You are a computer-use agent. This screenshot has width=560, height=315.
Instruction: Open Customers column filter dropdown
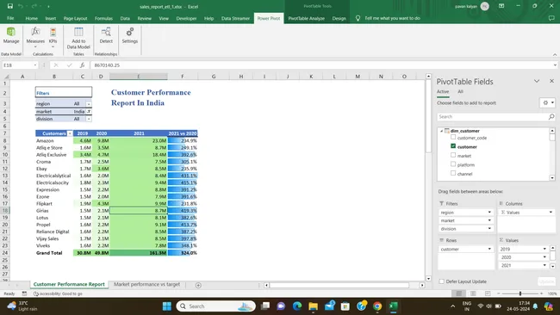[70, 133]
